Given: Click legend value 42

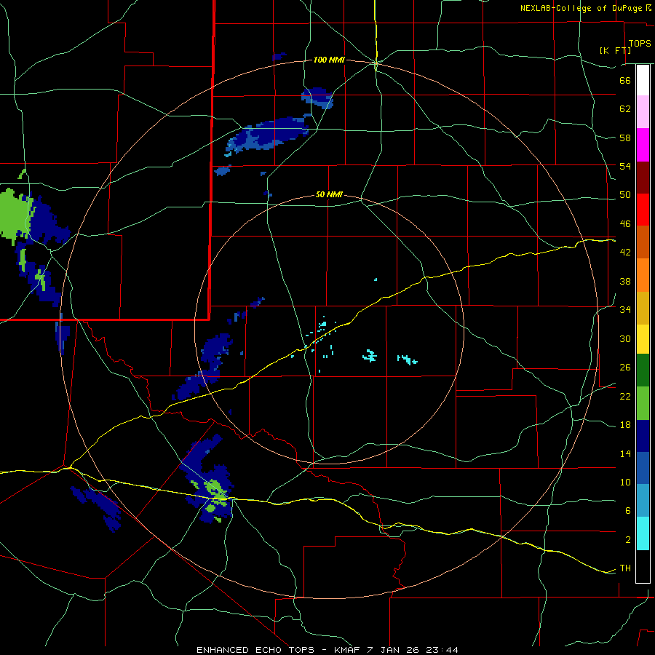Looking at the screenshot, I should click(625, 252).
